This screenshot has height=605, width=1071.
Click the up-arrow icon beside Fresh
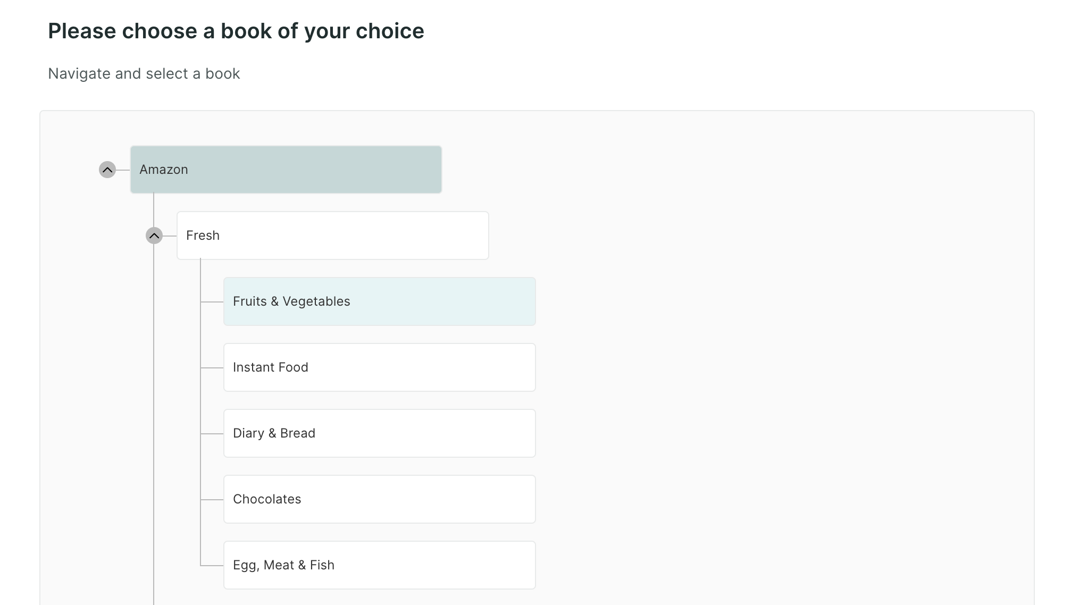coord(154,236)
